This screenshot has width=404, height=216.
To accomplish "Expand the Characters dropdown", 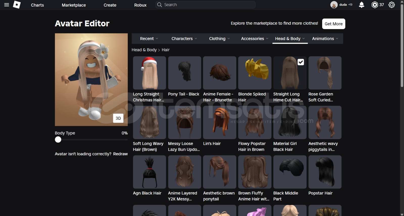I will pyautogui.click(x=184, y=38).
